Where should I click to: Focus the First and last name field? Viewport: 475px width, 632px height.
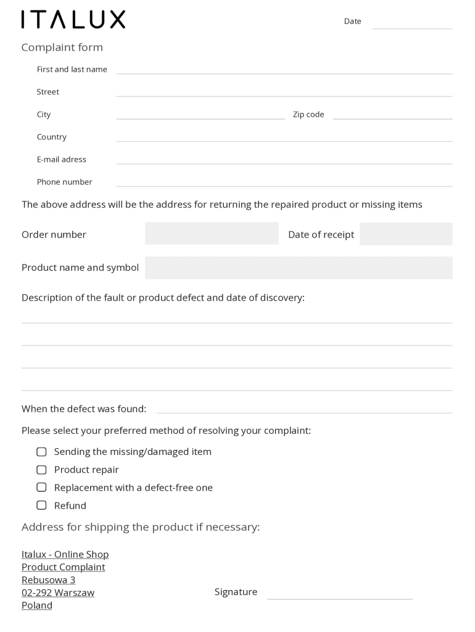pyautogui.click(x=284, y=69)
